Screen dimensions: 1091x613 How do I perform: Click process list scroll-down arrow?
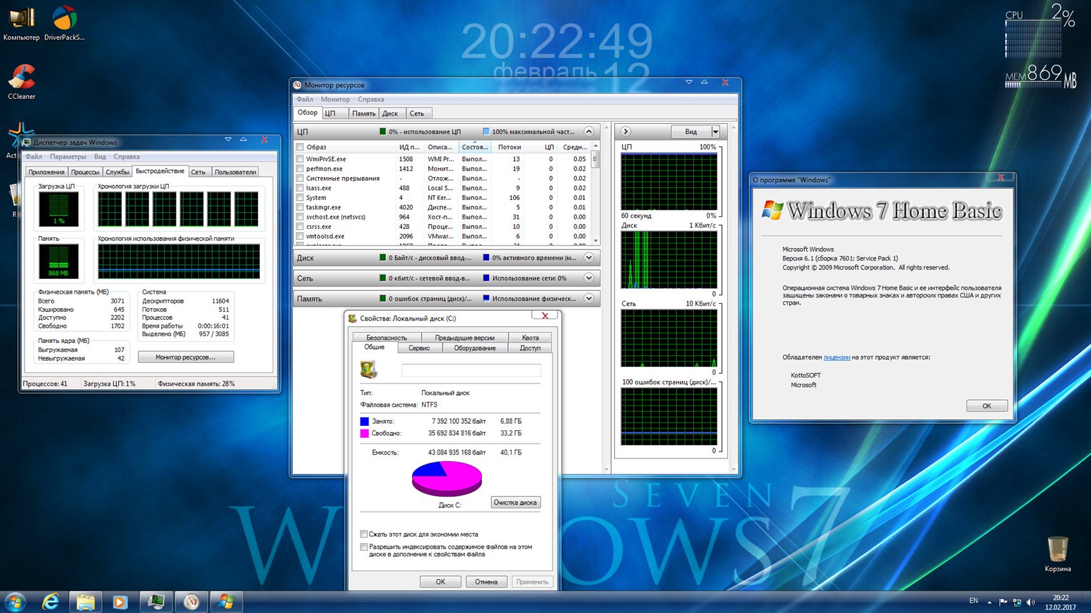(x=596, y=240)
